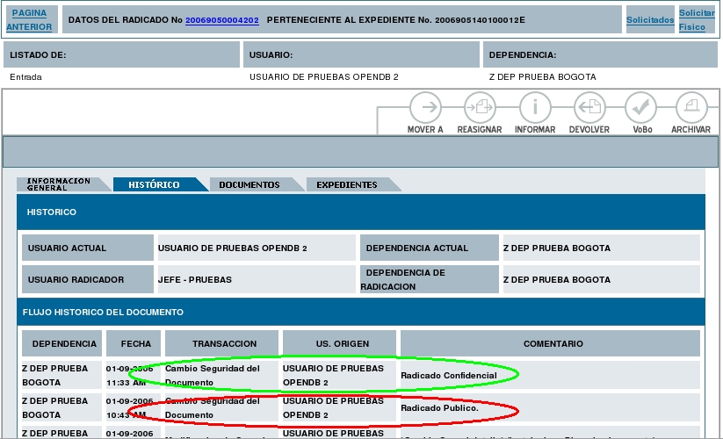Image resolution: width=723 pixels, height=439 pixels.
Task: Click the DEPENDENCIA ACTUAL label
Action: (430, 248)
